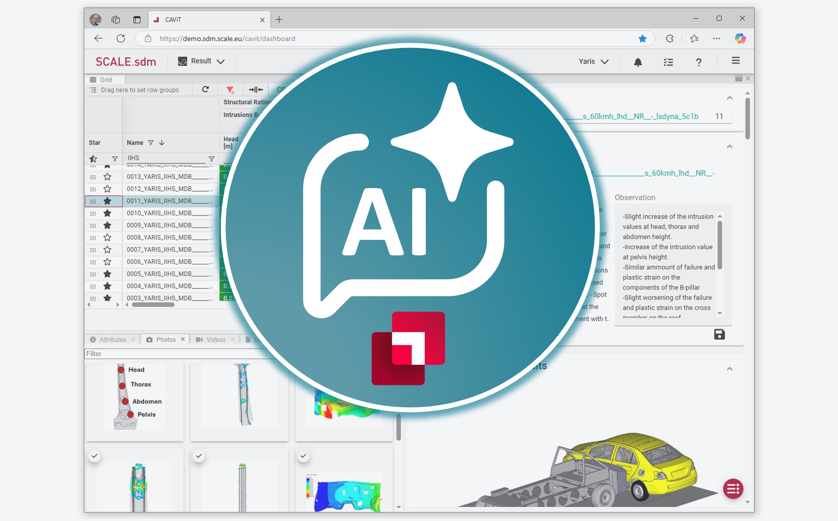The width and height of the screenshot is (838, 521).
Task: Open a new browser tab
Action: pyautogui.click(x=279, y=20)
